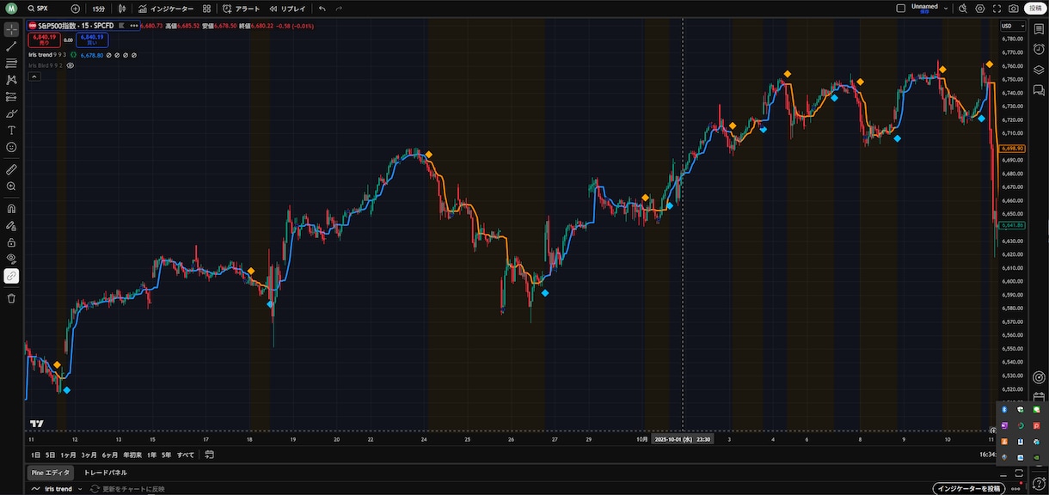Image resolution: width=1049 pixels, height=495 pixels.
Task: Toggle magnet mode in sidebar
Action: tap(11, 208)
